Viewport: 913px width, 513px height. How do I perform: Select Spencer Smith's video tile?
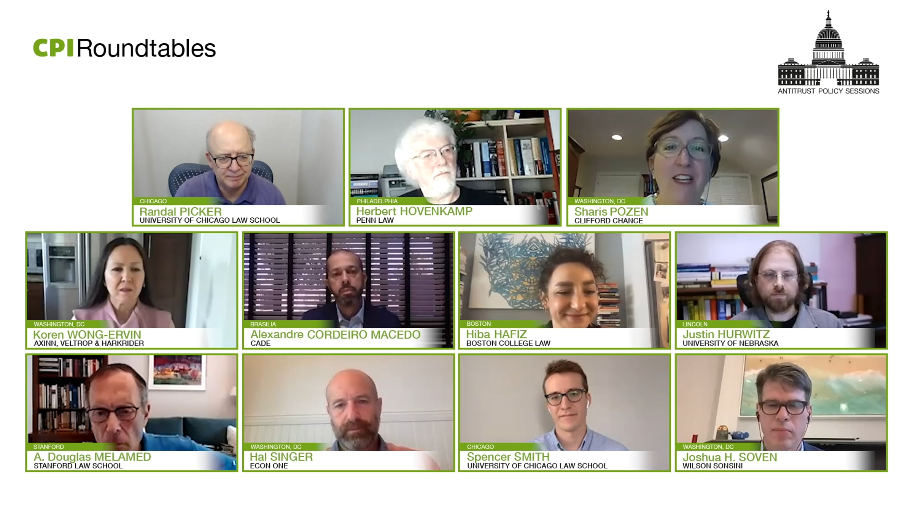click(565, 413)
